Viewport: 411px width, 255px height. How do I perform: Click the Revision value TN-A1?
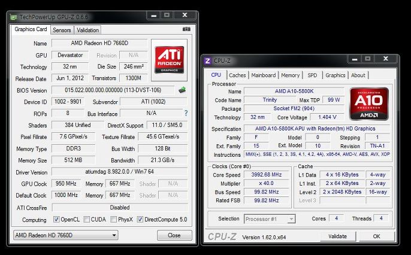[x=377, y=146]
